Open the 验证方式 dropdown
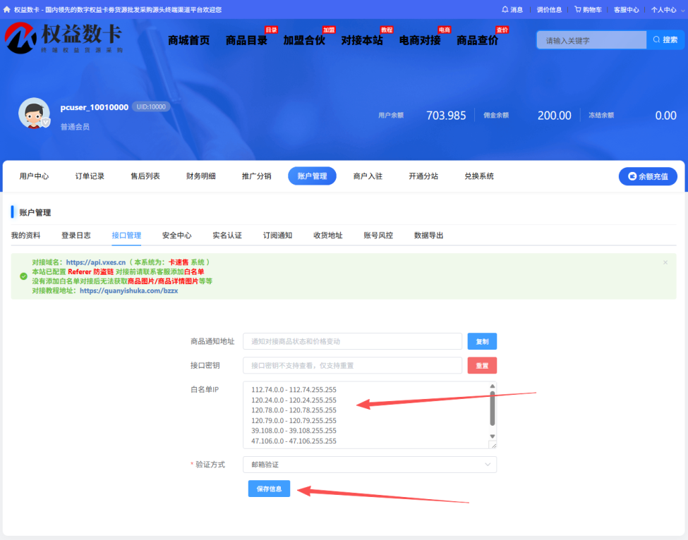688x540 pixels. tap(370, 465)
